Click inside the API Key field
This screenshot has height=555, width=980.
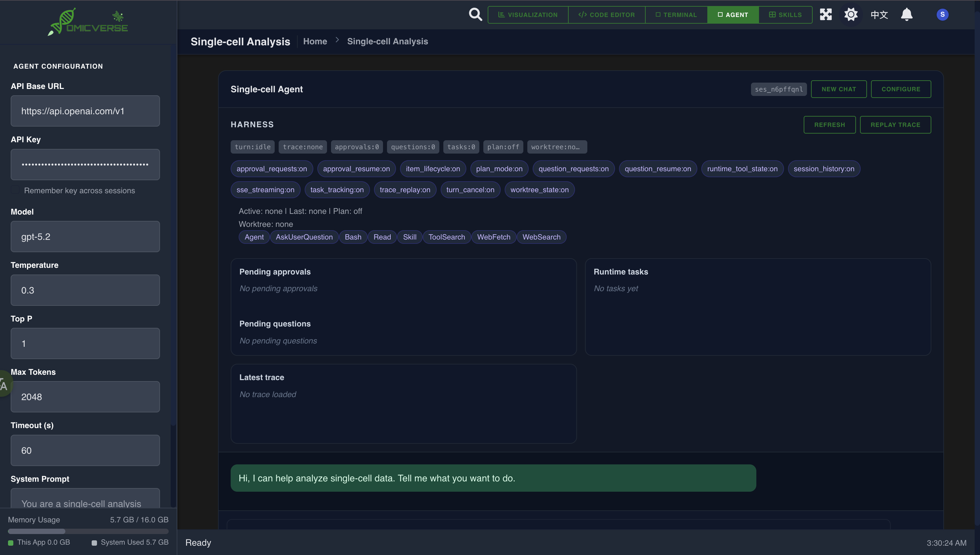(x=85, y=164)
